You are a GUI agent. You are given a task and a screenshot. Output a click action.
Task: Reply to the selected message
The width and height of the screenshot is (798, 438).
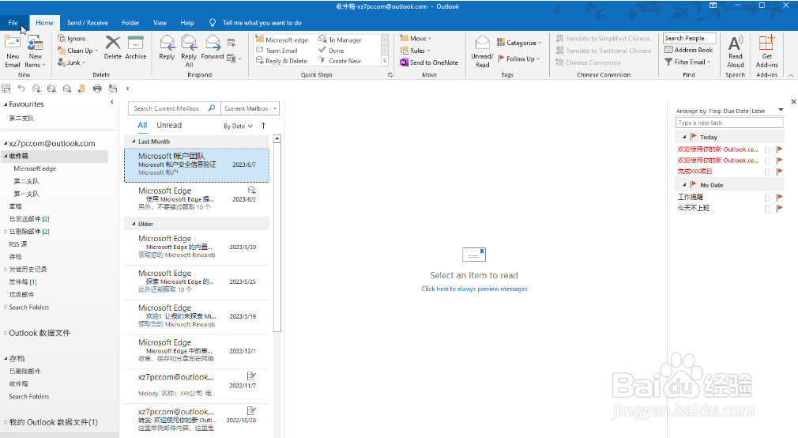[x=167, y=47]
